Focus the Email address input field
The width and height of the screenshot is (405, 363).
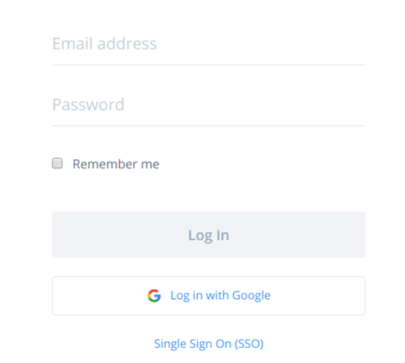209,44
